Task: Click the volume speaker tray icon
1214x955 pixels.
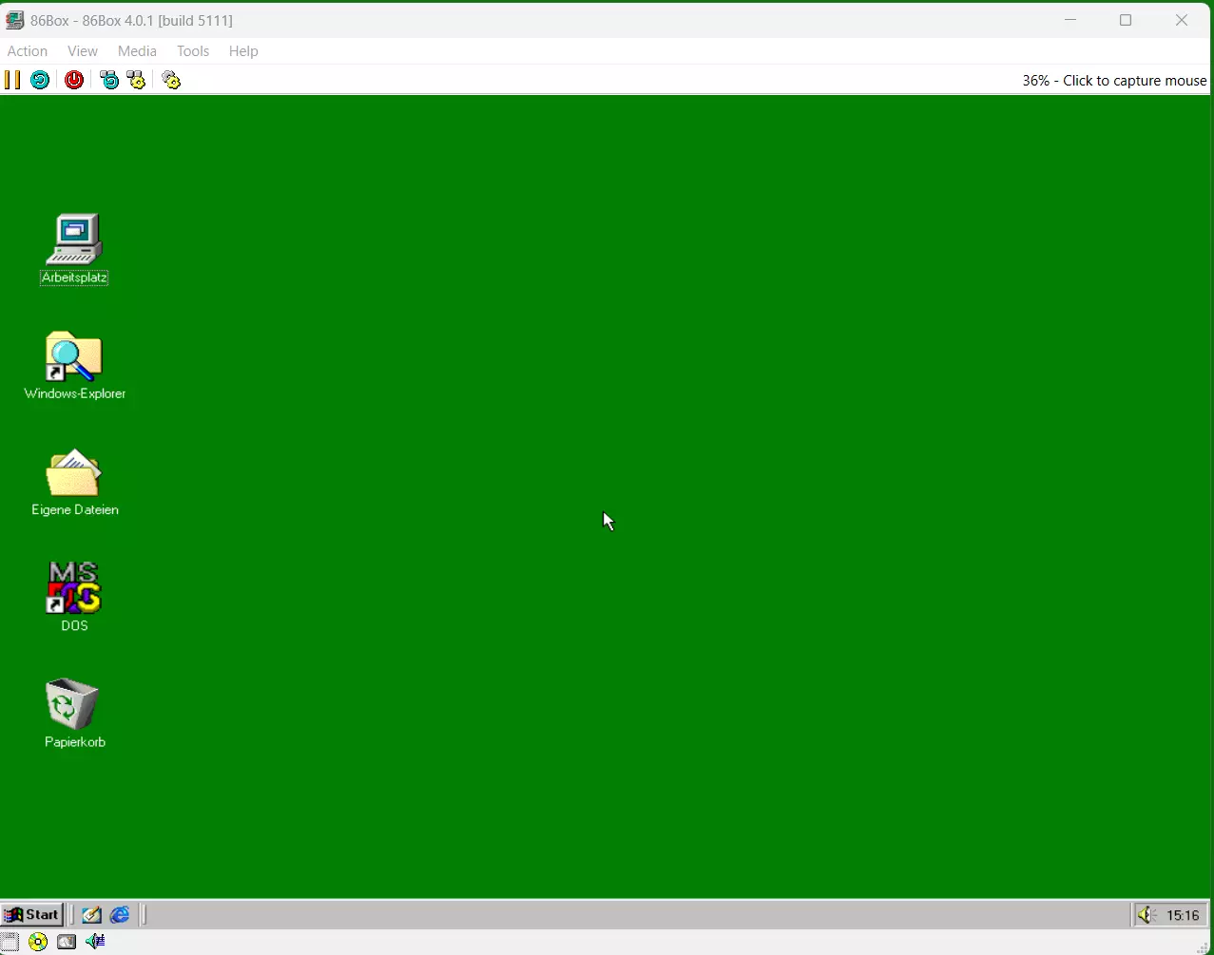Action: click(x=1147, y=915)
